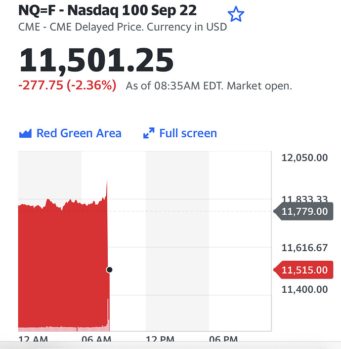
Task: Click the volume spike bar near 8 AM
Action: pyautogui.click(x=108, y=315)
